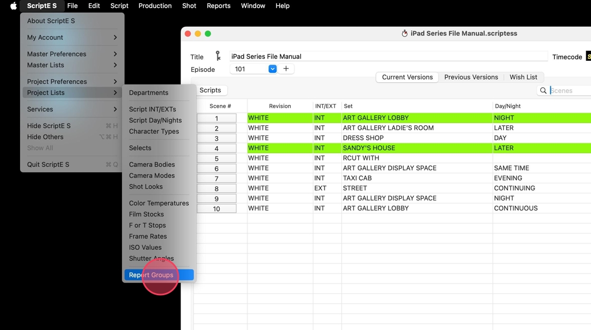
Task: Select Script Day/Nights list
Action: (159, 120)
